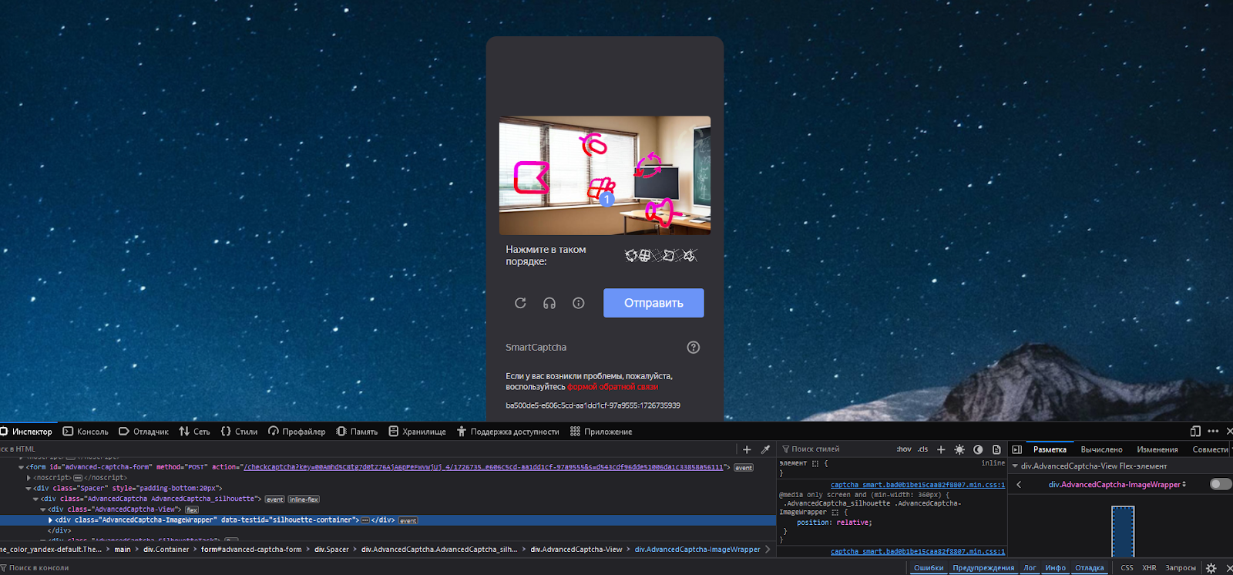
Task: Open the Стили editor tab
Action: click(239, 432)
